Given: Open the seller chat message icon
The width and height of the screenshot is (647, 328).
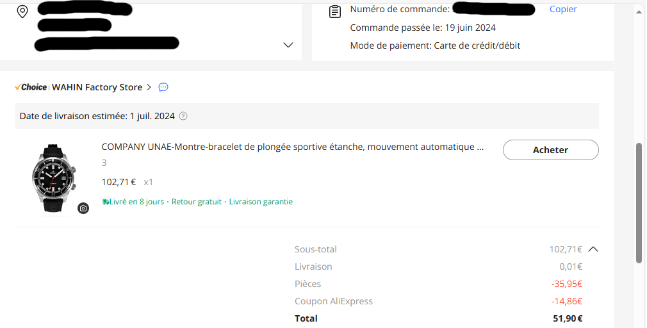Looking at the screenshot, I should click(163, 87).
